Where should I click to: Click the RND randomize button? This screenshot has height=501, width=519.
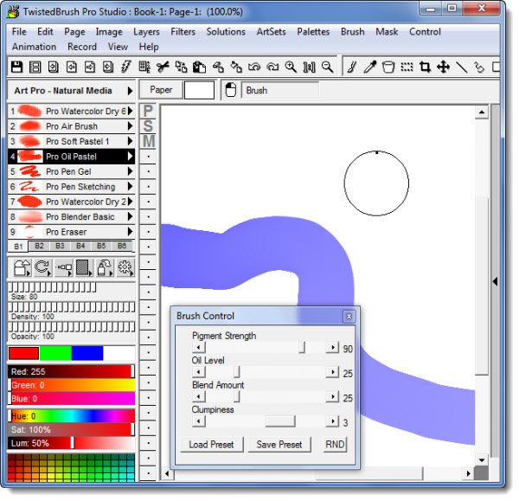(x=335, y=445)
